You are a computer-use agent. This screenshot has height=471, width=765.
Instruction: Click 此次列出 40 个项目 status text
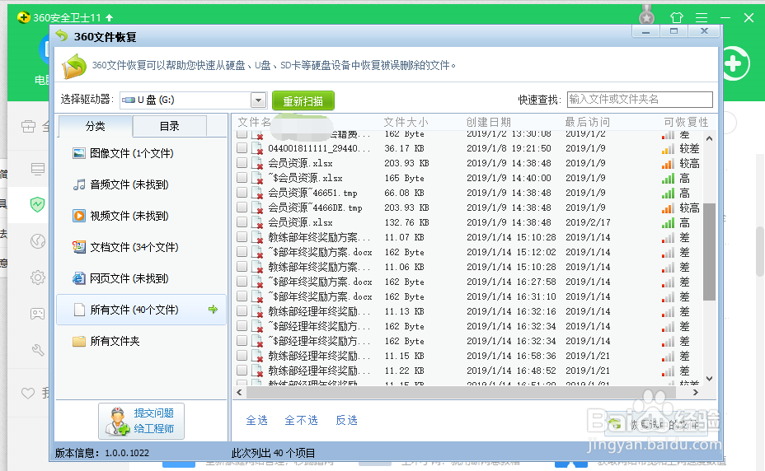[x=273, y=453]
